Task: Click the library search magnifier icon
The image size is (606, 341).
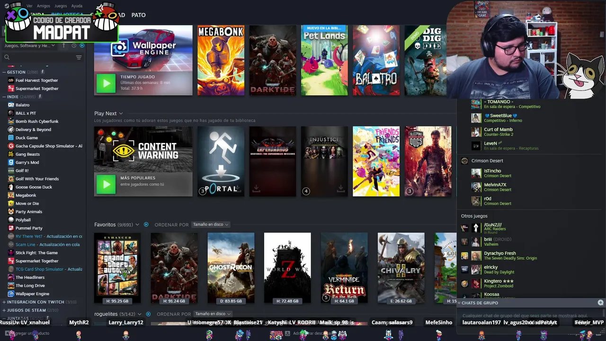Action: click(x=7, y=57)
